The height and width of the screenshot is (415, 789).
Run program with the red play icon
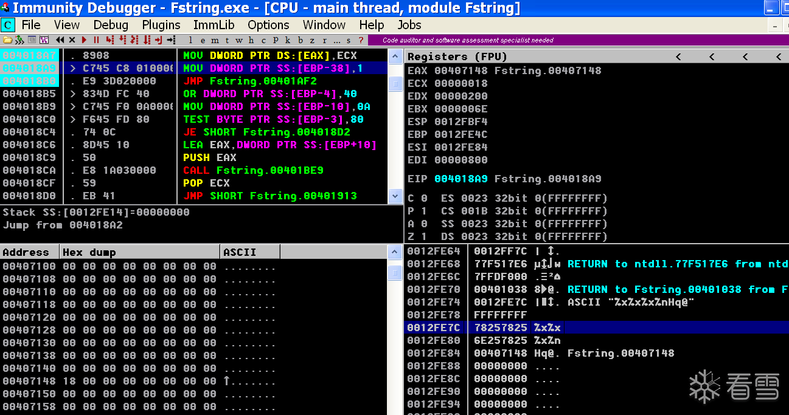84,40
